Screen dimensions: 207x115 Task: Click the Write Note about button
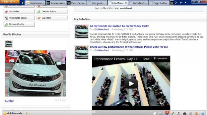click(19, 18)
